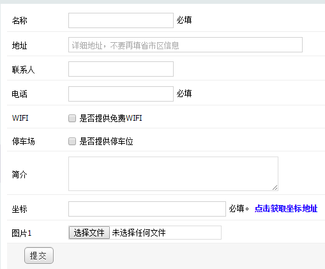325x269 pixels.
Task: Select the 电话 phone input field
Action: click(121, 94)
